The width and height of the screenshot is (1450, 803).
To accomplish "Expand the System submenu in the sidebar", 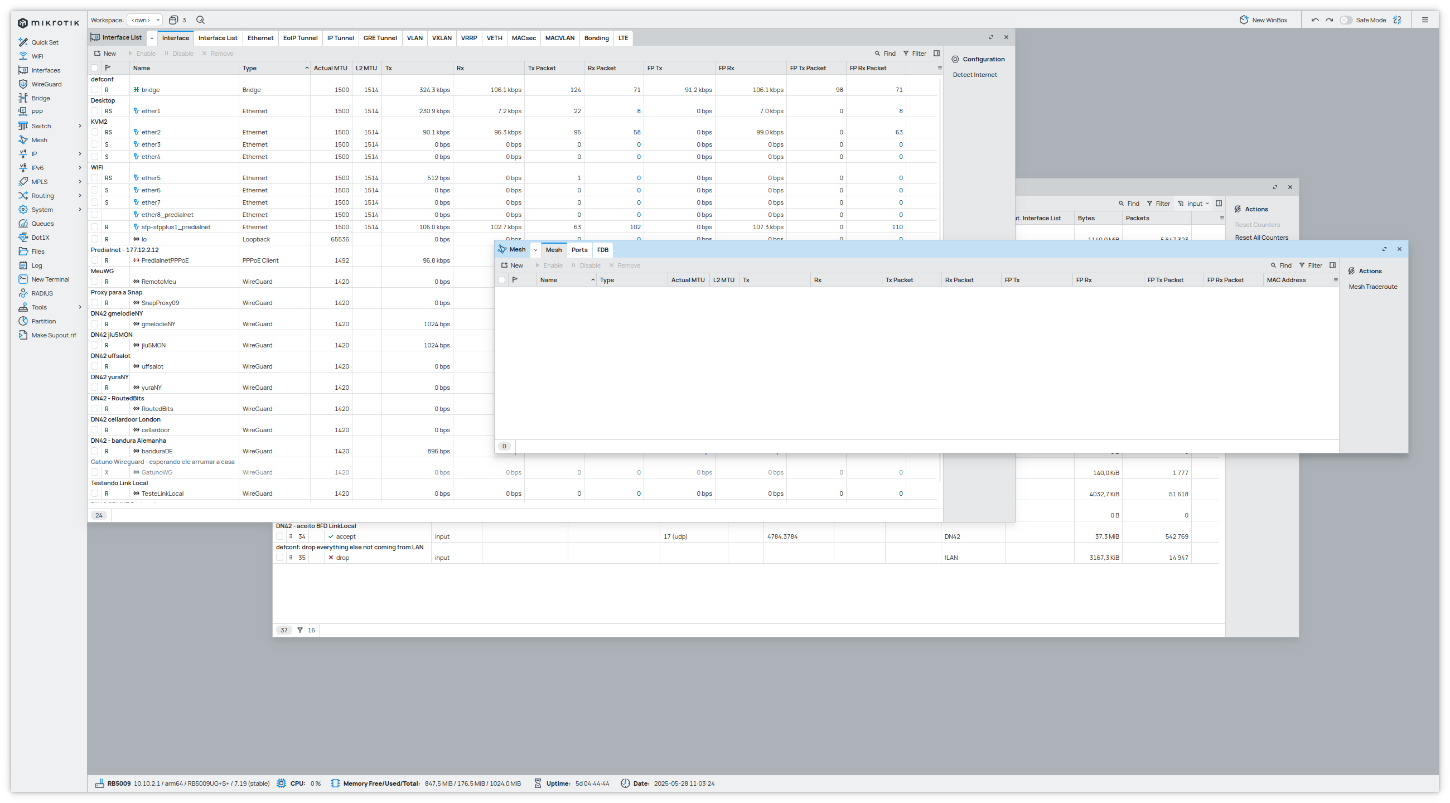I will (x=80, y=209).
